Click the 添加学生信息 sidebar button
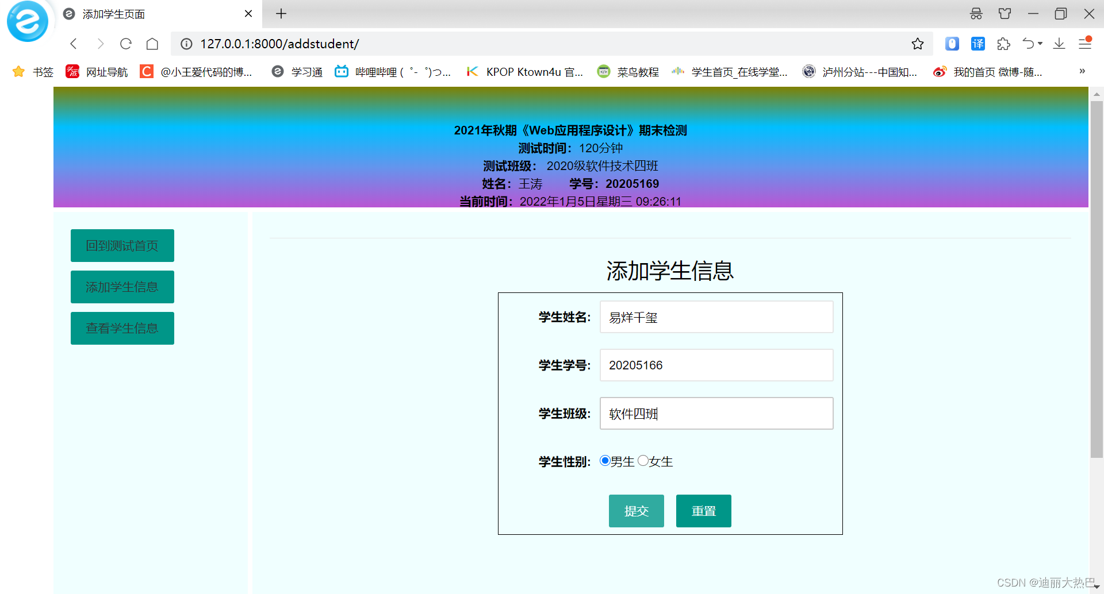 point(122,287)
